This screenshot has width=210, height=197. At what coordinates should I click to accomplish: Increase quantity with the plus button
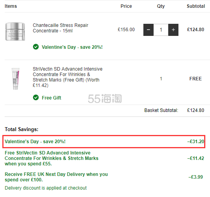click(x=173, y=30)
